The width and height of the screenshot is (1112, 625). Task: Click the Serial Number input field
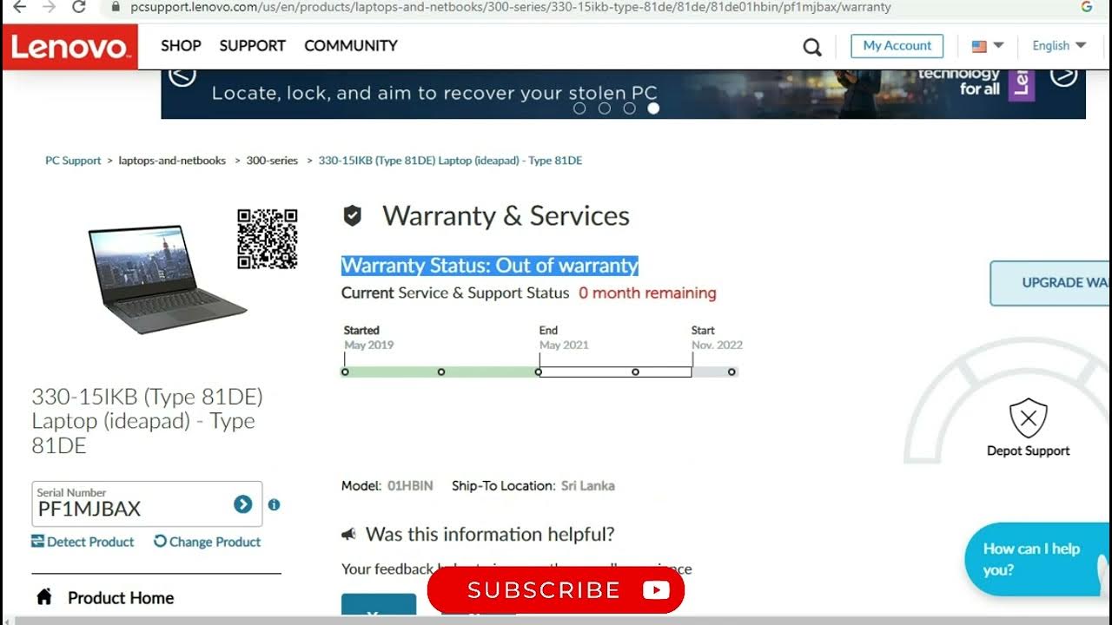pos(147,503)
